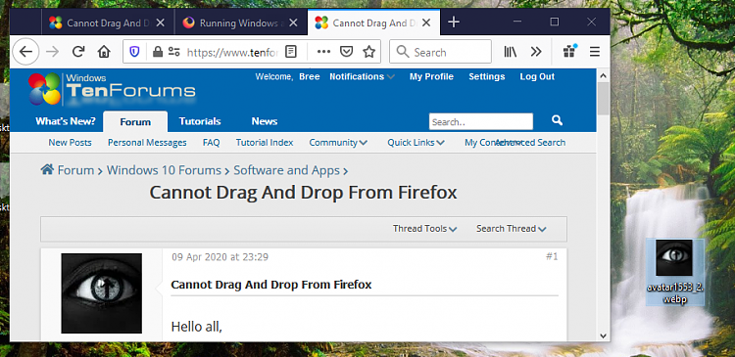Go back with the browser Back arrow

25,52
